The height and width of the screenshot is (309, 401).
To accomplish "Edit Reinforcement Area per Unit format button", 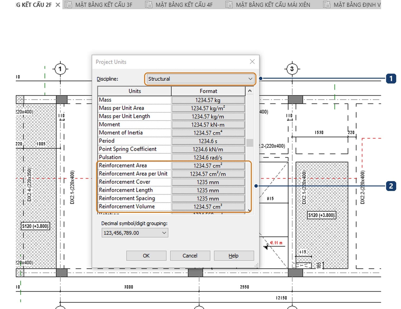I will pyautogui.click(x=208, y=174).
